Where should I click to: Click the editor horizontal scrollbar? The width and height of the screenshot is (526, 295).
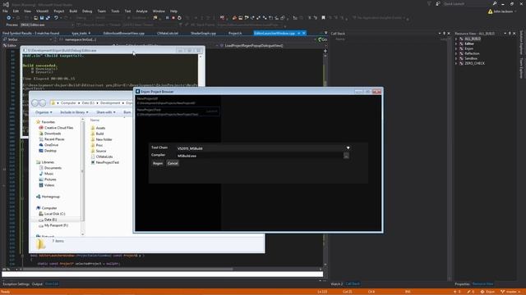point(127,269)
